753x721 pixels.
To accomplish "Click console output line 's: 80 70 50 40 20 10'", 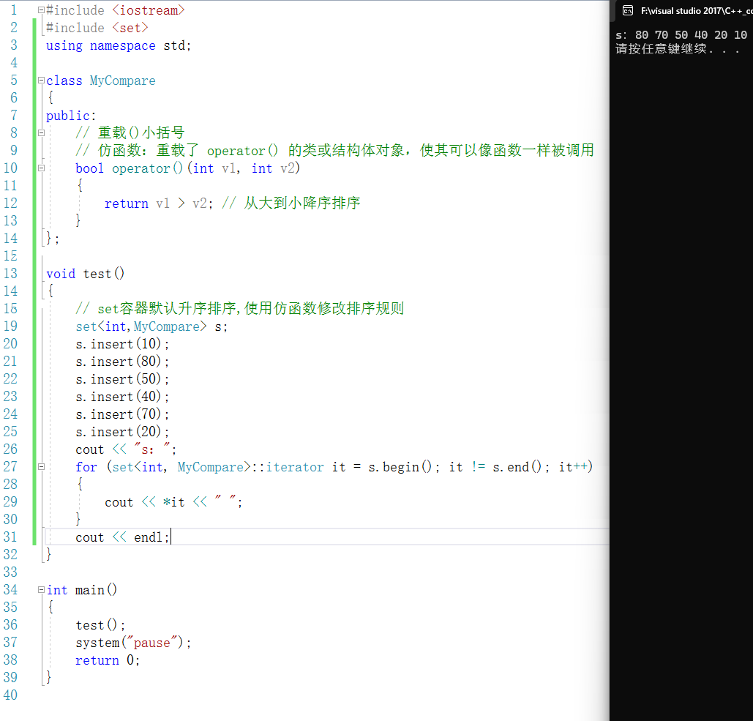I will (681, 34).
